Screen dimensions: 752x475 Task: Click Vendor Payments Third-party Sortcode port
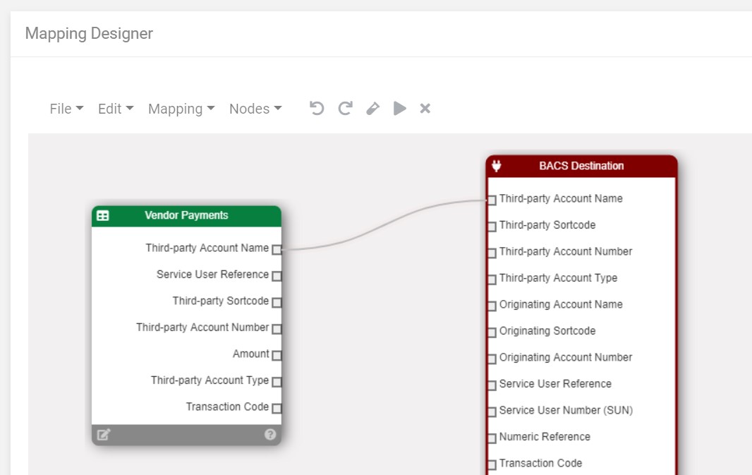click(277, 302)
